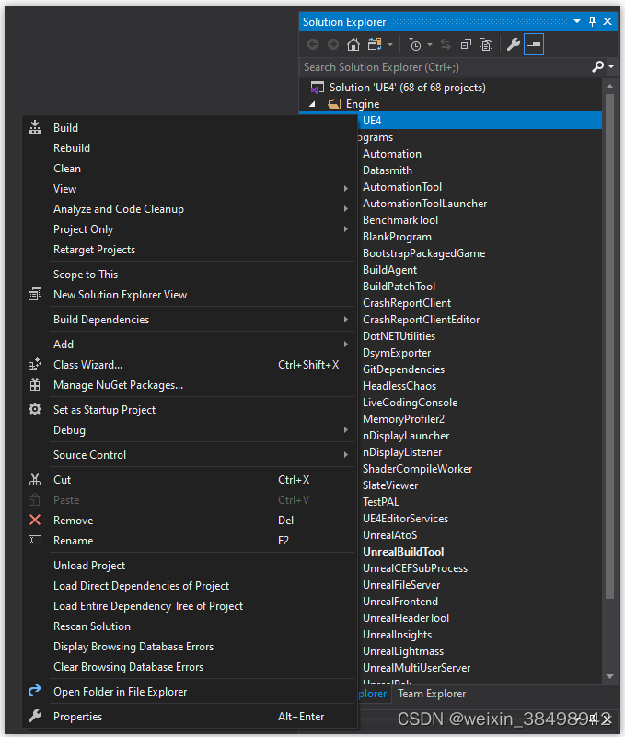The width and height of the screenshot is (625, 737).
Task: Select nDisplayLauncher project
Action: pyautogui.click(x=406, y=436)
